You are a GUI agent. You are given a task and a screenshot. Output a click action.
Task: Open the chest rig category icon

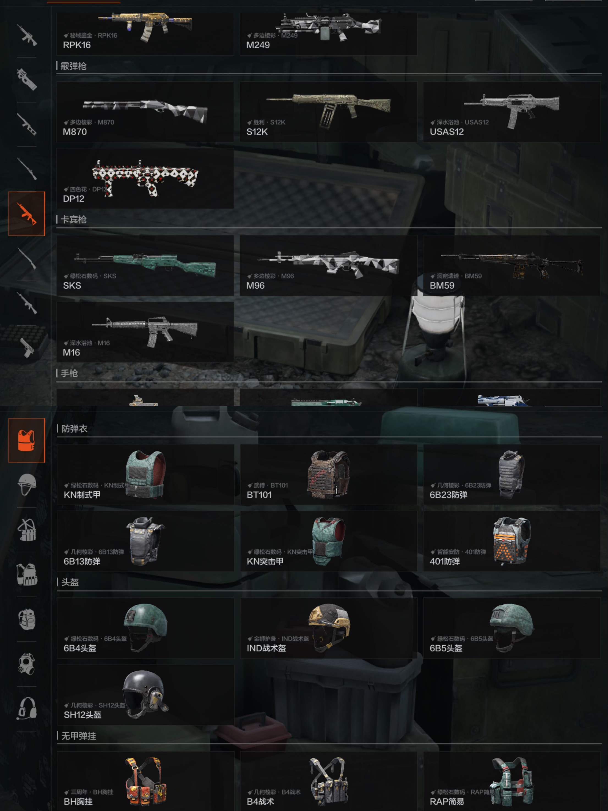pyautogui.click(x=26, y=530)
